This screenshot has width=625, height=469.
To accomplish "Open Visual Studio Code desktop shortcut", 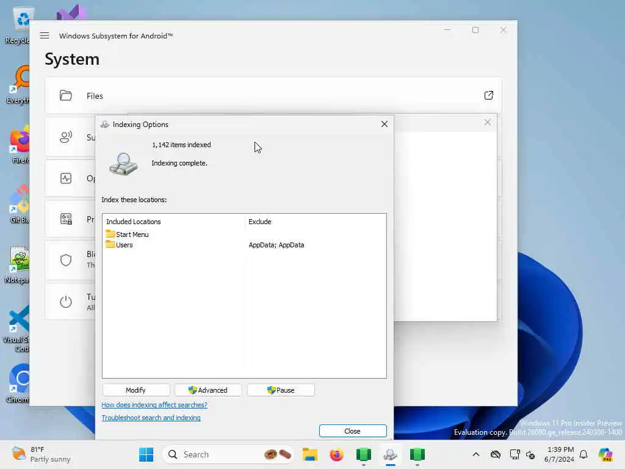I will point(16,329).
